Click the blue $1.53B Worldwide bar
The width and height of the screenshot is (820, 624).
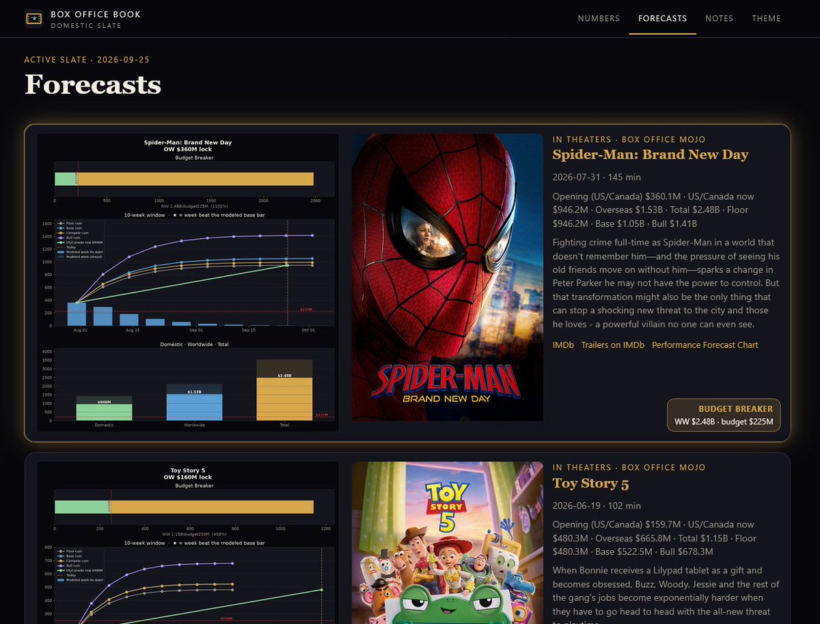pyautogui.click(x=195, y=407)
